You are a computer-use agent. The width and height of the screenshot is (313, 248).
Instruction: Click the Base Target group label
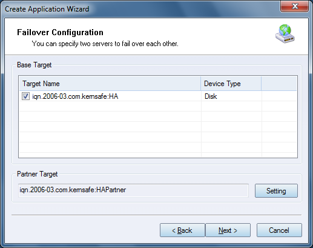[35, 65]
